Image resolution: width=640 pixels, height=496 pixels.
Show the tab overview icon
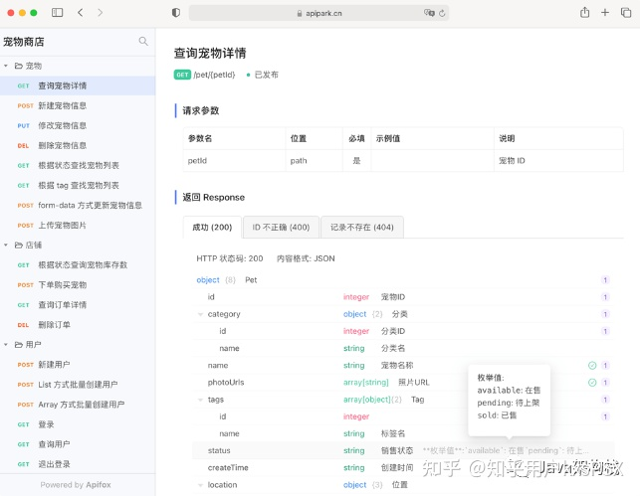click(626, 13)
